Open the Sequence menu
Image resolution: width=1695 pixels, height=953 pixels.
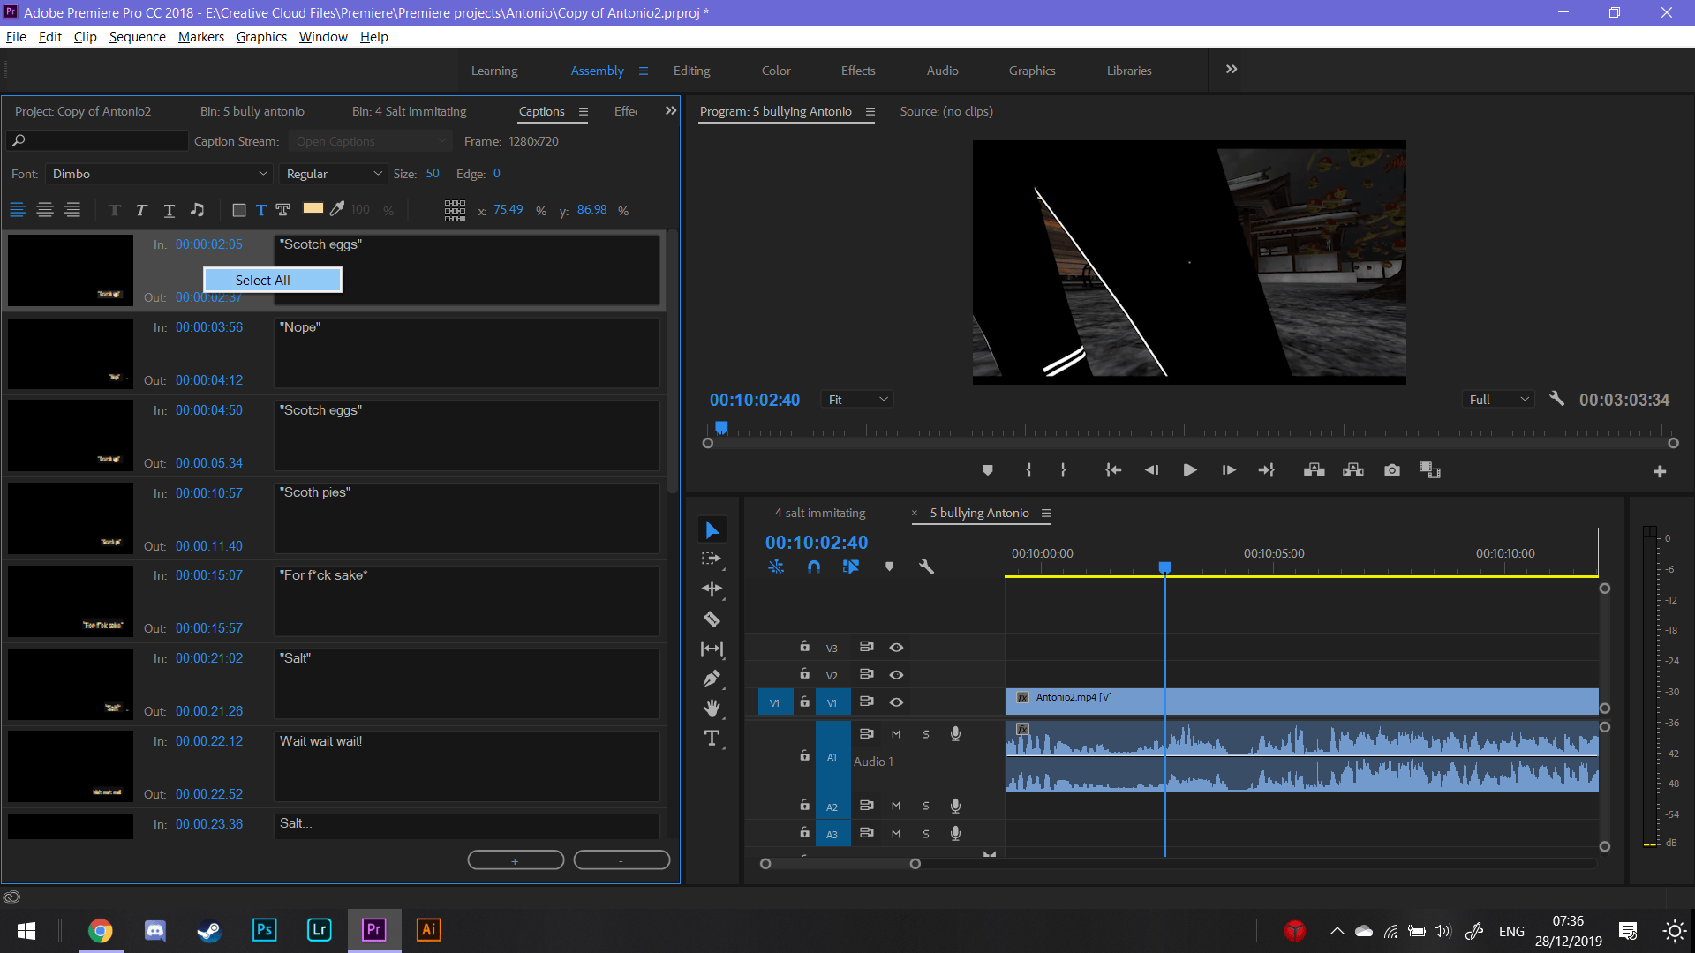(x=137, y=37)
